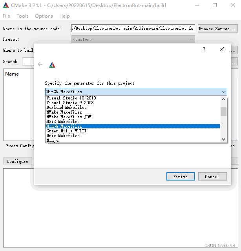
Task: Select MSYS Makefiles generator
Action: tap(133, 121)
